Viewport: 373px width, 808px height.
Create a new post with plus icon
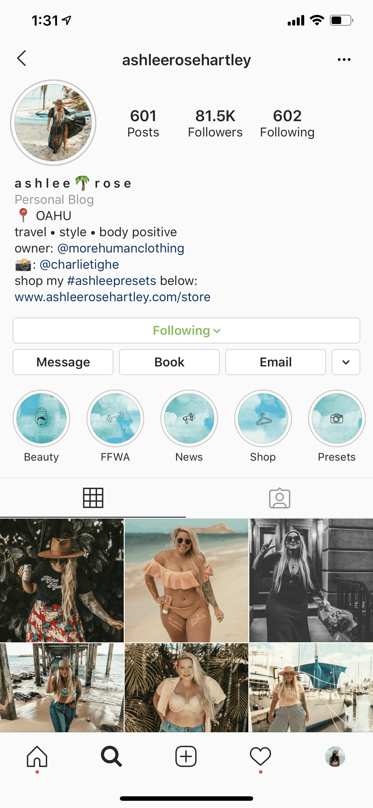pos(186,756)
